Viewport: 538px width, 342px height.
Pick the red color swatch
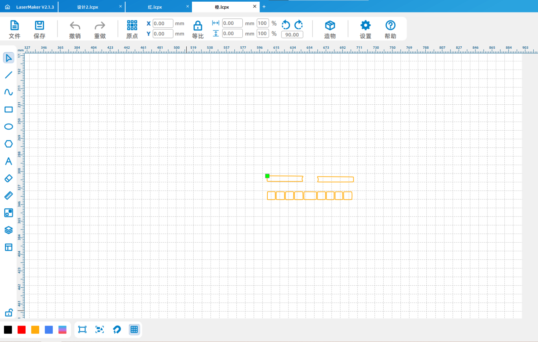point(22,330)
